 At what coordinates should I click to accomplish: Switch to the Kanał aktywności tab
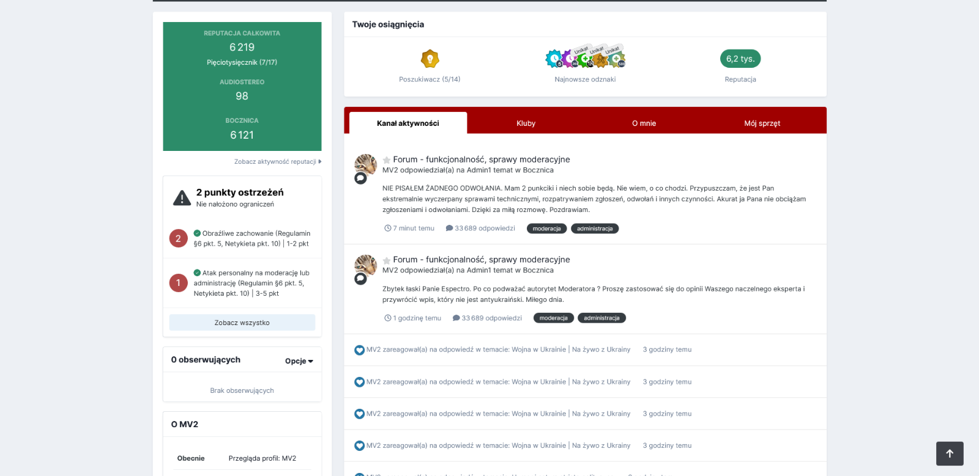tap(408, 123)
